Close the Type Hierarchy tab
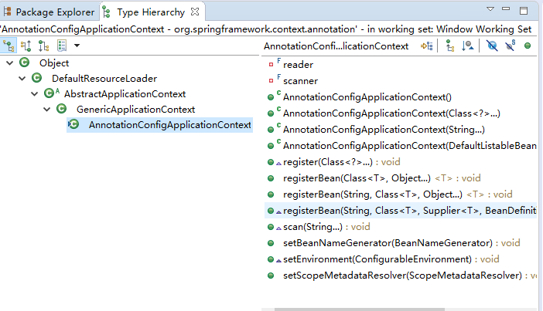Image resolution: width=543 pixels, height=311 pixels. pyautogui.click(x=195, y=12)
